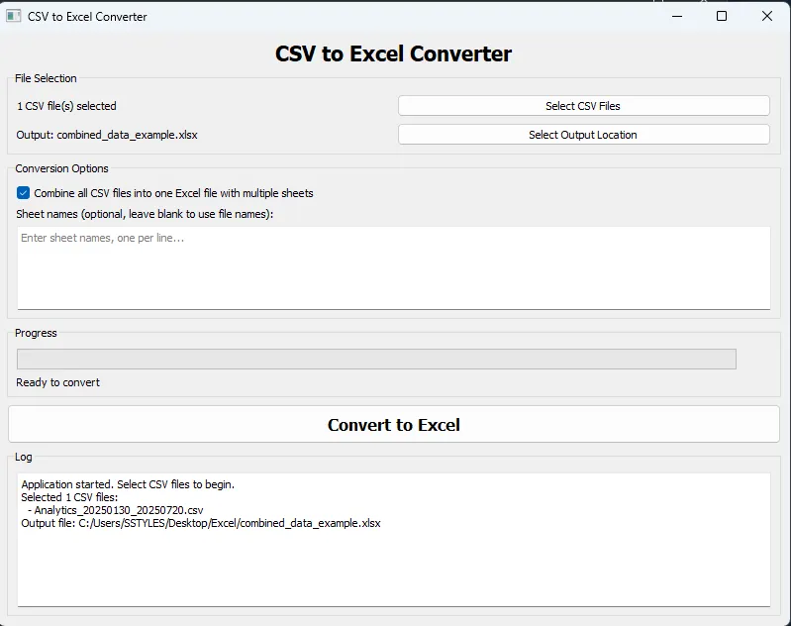This screenshot has height=626, width=791.
Task: Open the Select Output Location dialog
Action: [584, 135]
